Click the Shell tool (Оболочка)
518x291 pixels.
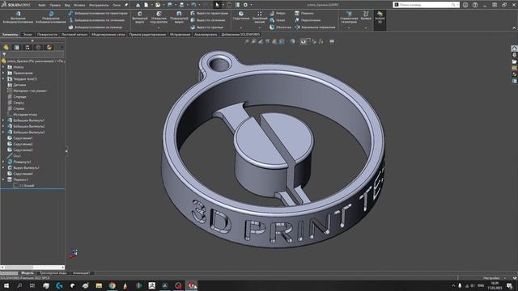280,27
